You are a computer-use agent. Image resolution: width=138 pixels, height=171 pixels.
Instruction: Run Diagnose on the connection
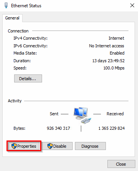tap(90, 146)
